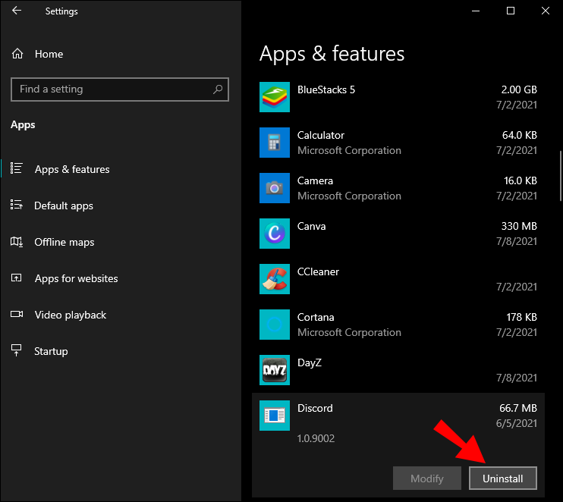Click the Discord app icon
Image resolution: width=563 pixels, height=502 pixels.
274,416
